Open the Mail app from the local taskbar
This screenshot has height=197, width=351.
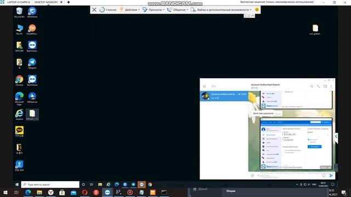click(73, 193)
